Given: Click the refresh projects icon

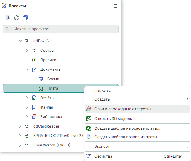Looking at the screenshot, I should point(16,17).
